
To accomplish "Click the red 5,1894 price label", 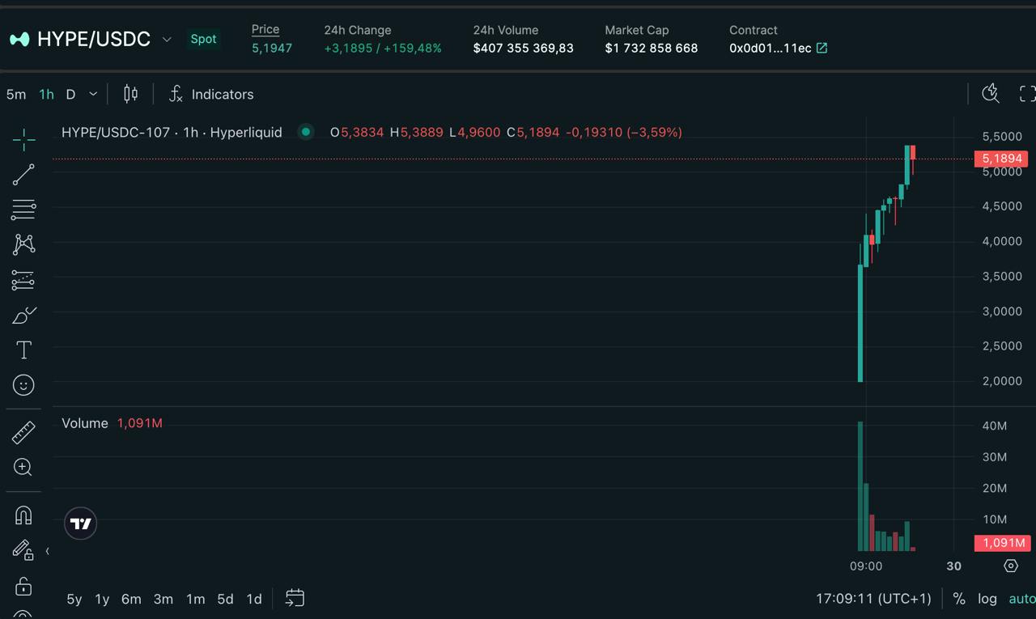I will pyautogui.click(x=1001, y=159).
